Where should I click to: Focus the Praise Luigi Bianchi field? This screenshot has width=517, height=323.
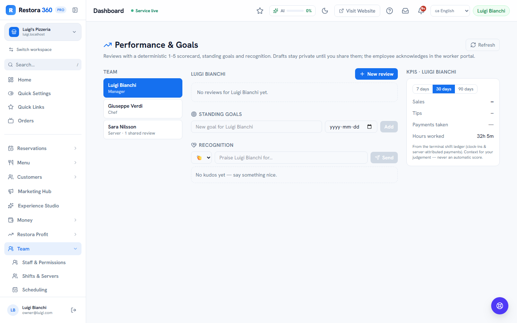tap(291, 158)
